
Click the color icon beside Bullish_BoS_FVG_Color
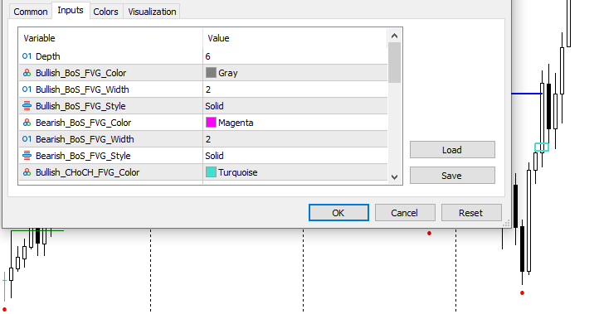(x=27, y=73)
